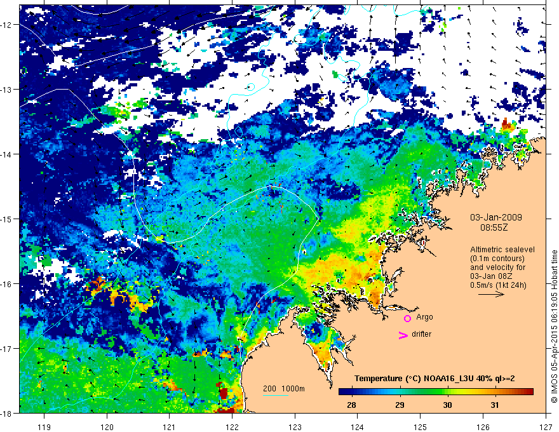Click latitude label '-15'
This screenshot has width=559, height=432.
tap(6, 219)
